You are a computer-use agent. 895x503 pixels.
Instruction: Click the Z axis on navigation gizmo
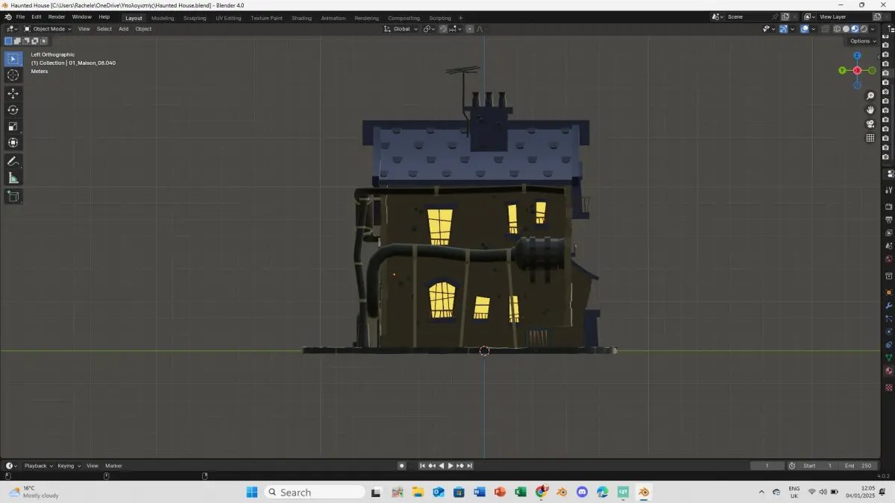click(857, 56)
